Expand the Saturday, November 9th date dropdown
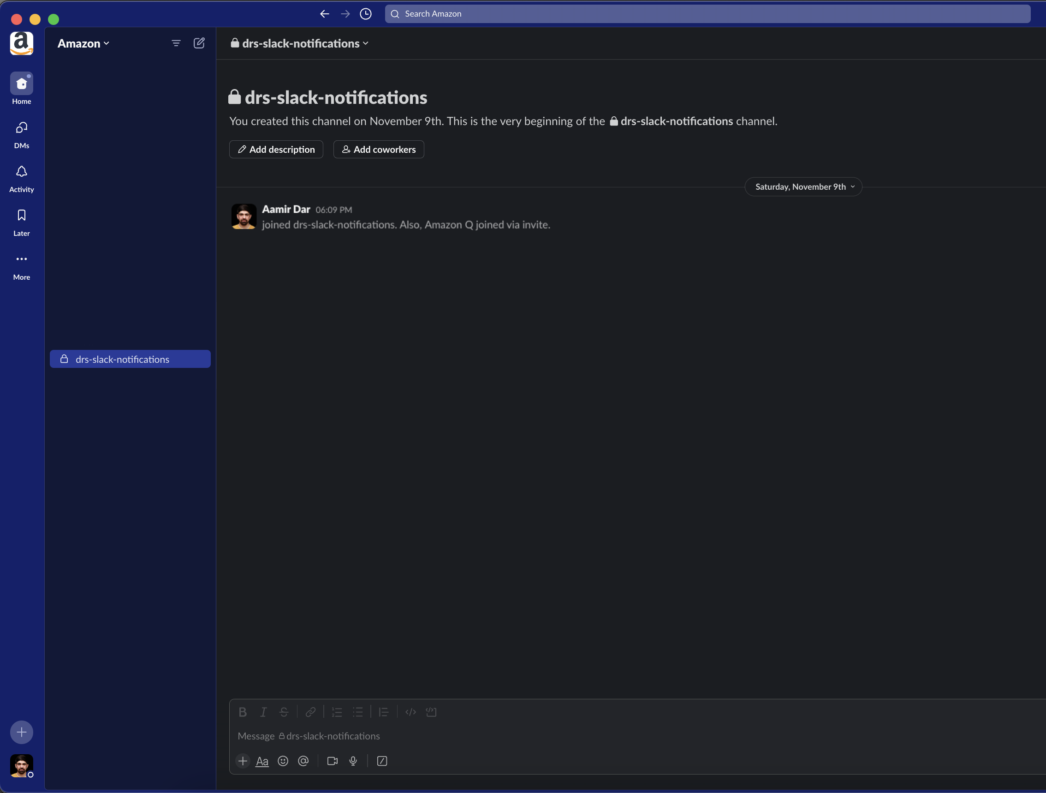The width and height of the screenshot is (1046, 793). click(x=803, y=186)
